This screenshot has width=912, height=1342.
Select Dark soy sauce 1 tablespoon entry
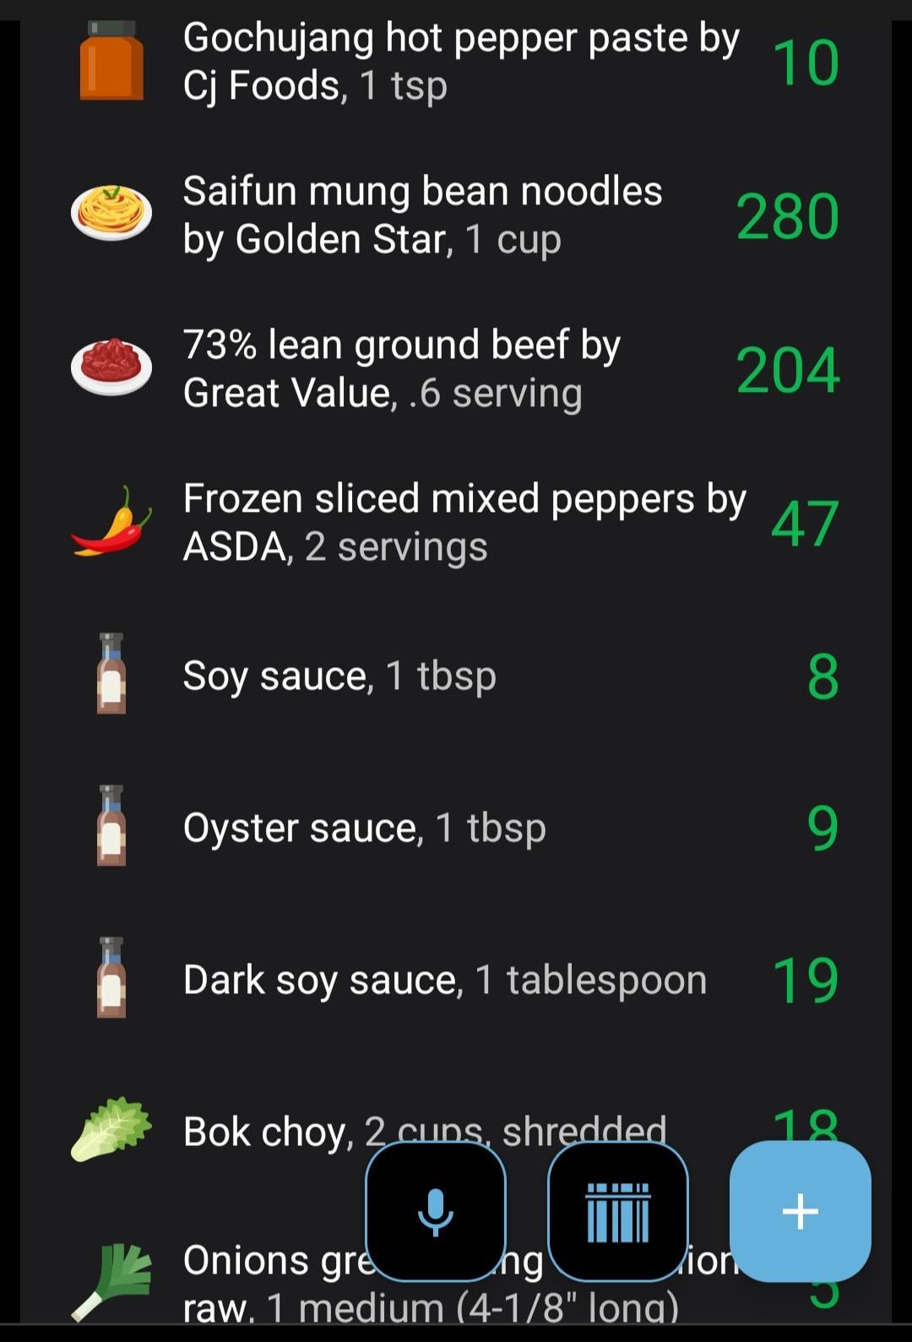point(456,980)
